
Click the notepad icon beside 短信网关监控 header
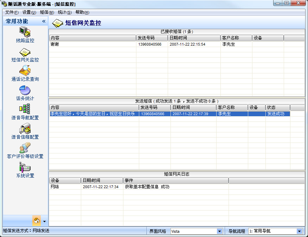(x=58, y=23)
